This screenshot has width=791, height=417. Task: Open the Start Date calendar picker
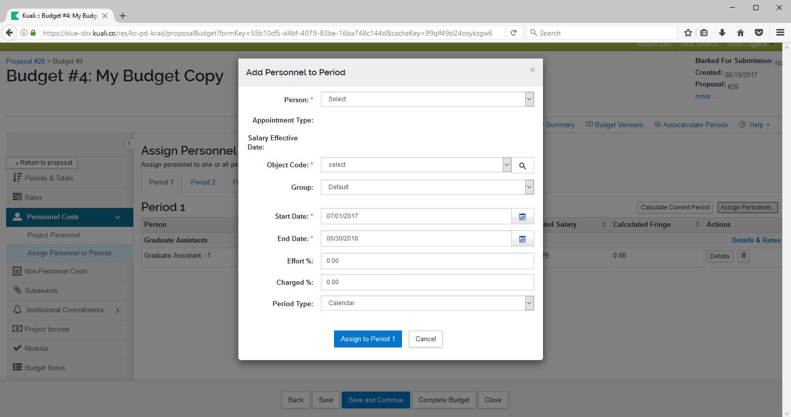click(x=523, y=217)
